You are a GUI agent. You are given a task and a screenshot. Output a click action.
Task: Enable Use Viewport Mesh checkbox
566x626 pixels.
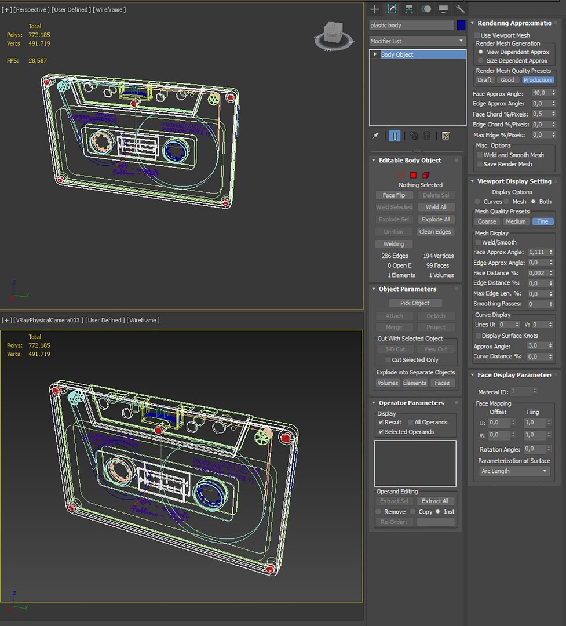coord(477,35)
